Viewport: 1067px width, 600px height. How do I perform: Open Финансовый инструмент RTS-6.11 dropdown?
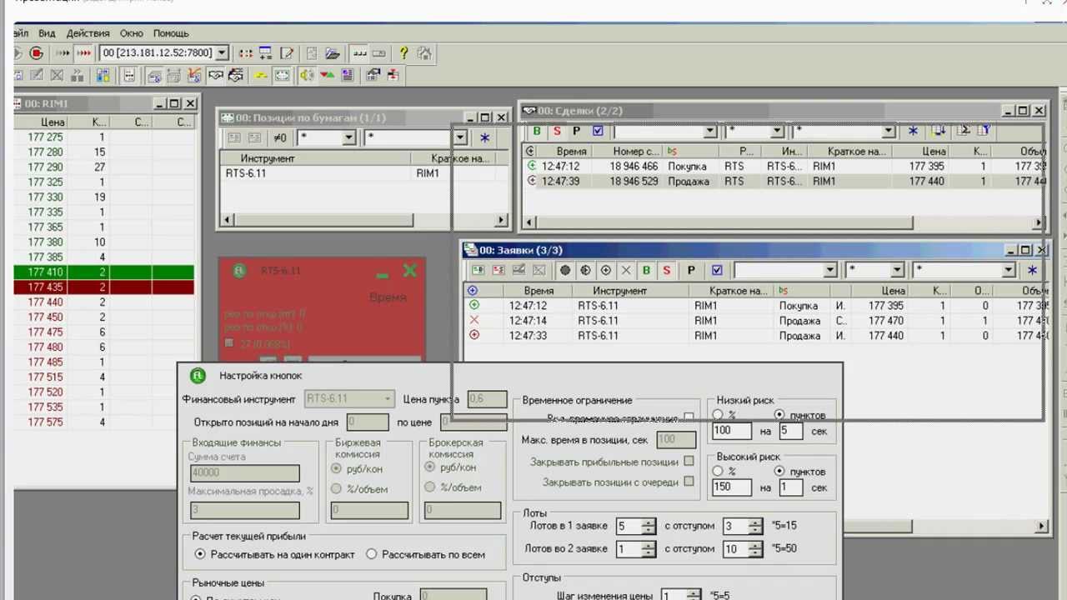(387, 398)
